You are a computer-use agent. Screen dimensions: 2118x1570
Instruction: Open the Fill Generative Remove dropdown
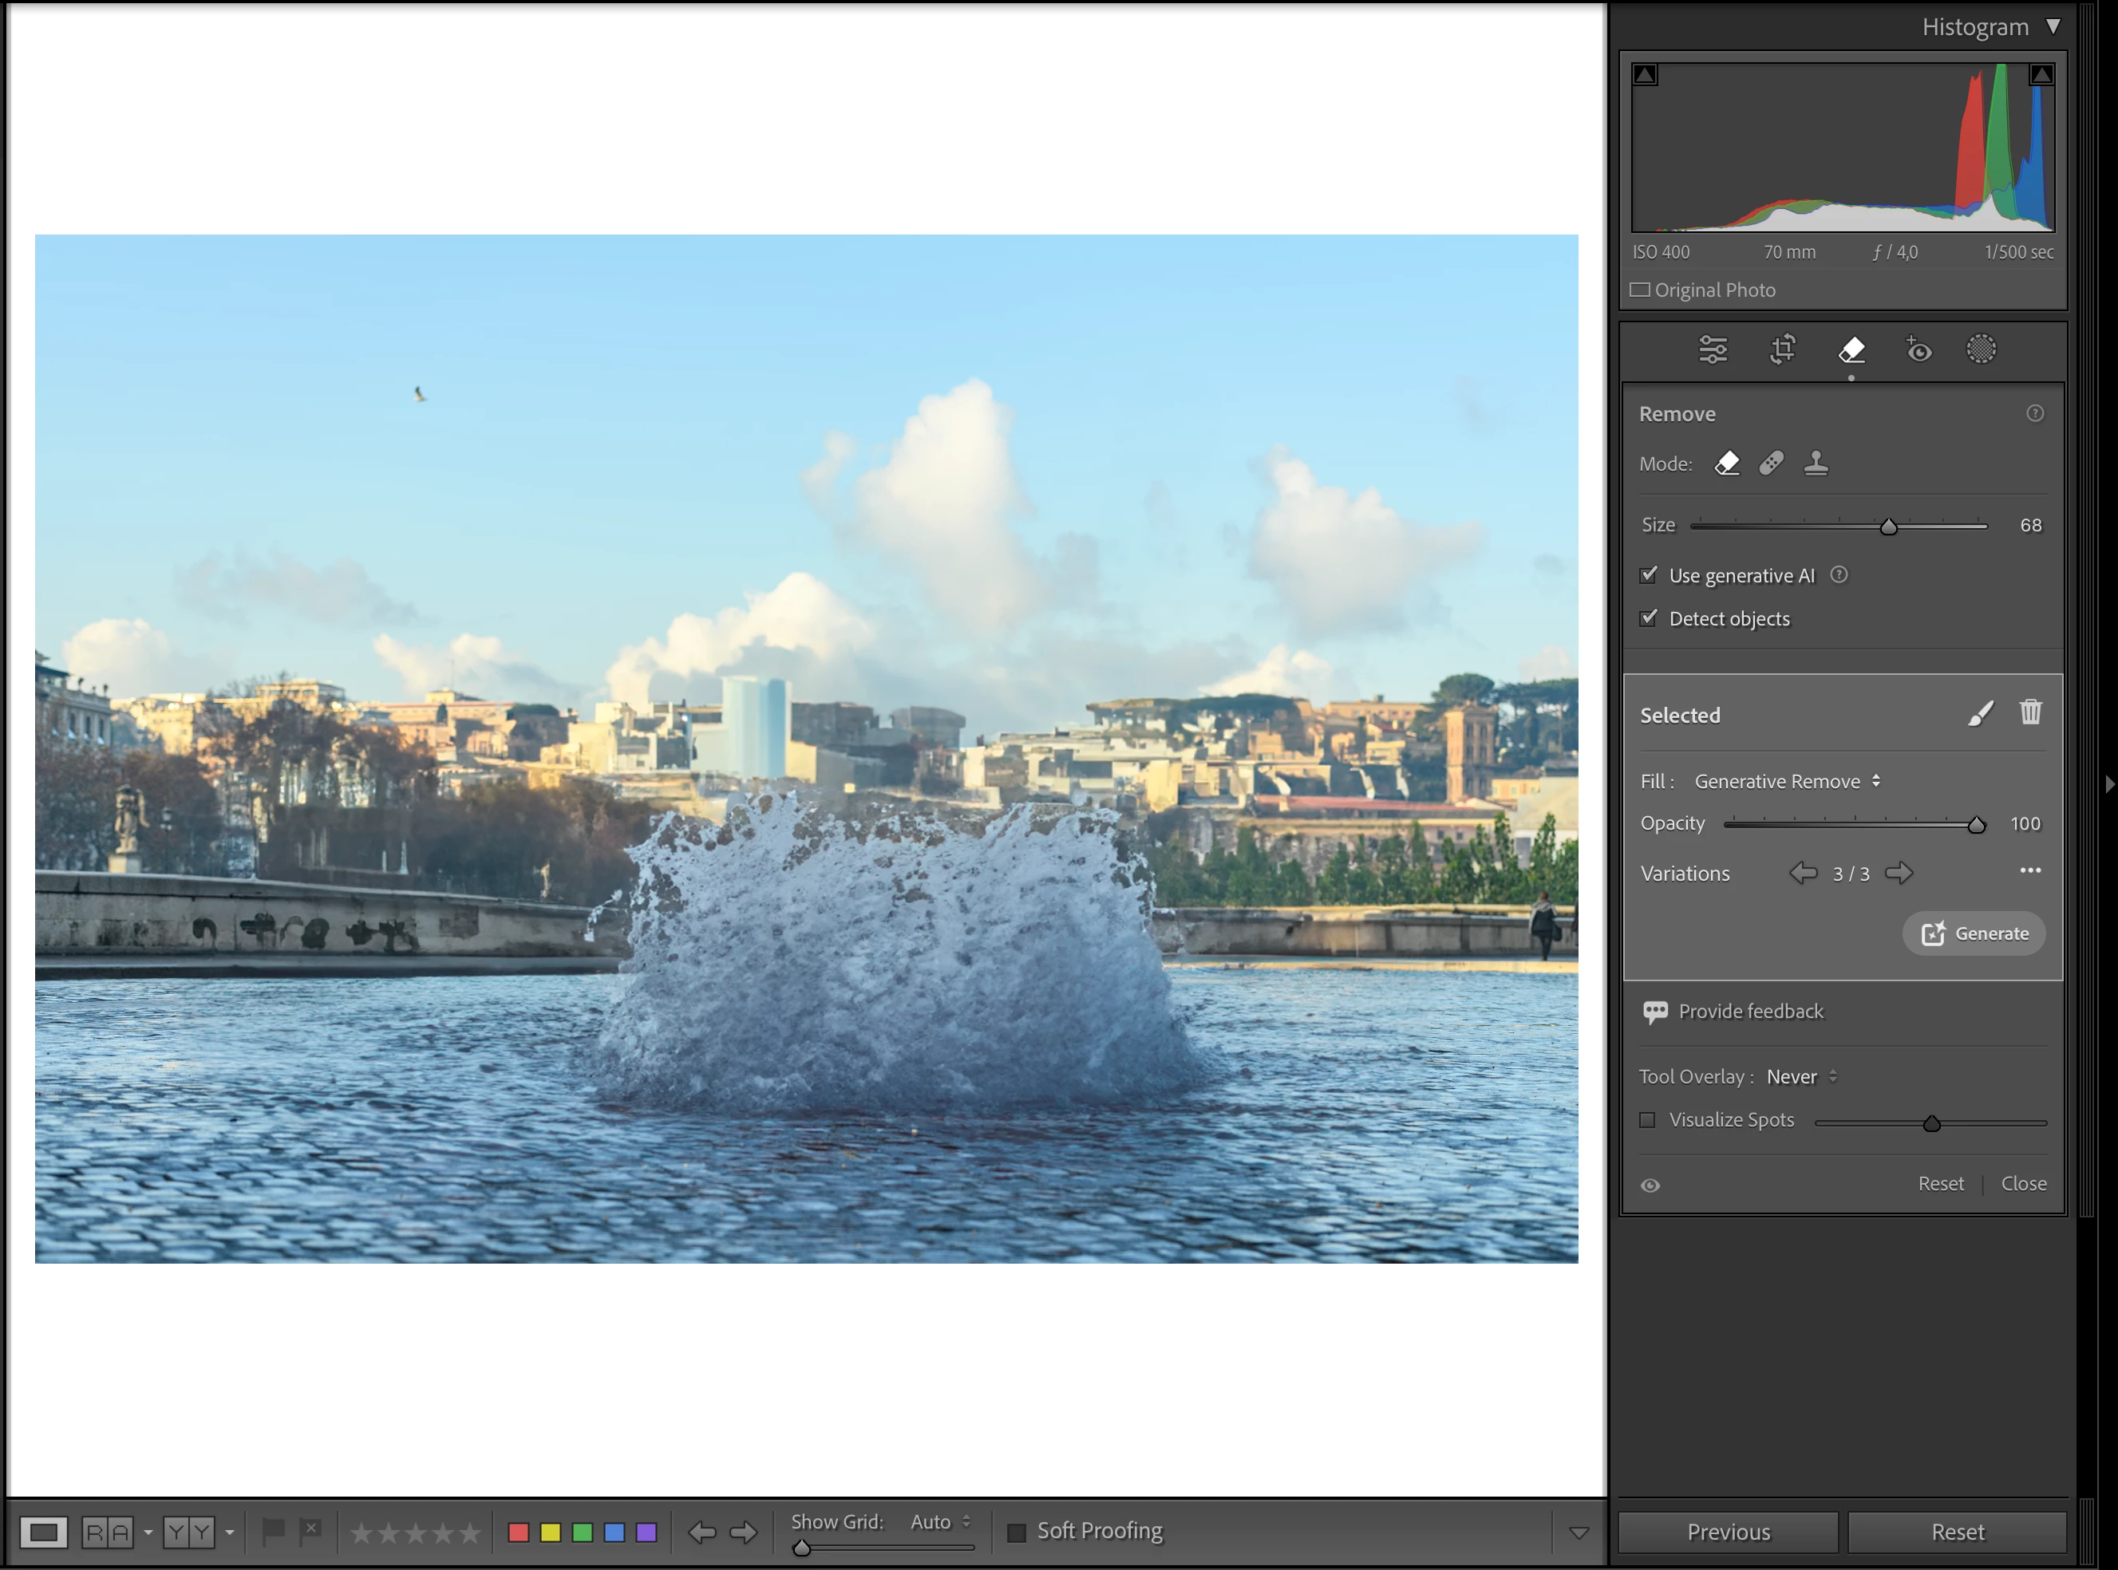click(1787, 781)
